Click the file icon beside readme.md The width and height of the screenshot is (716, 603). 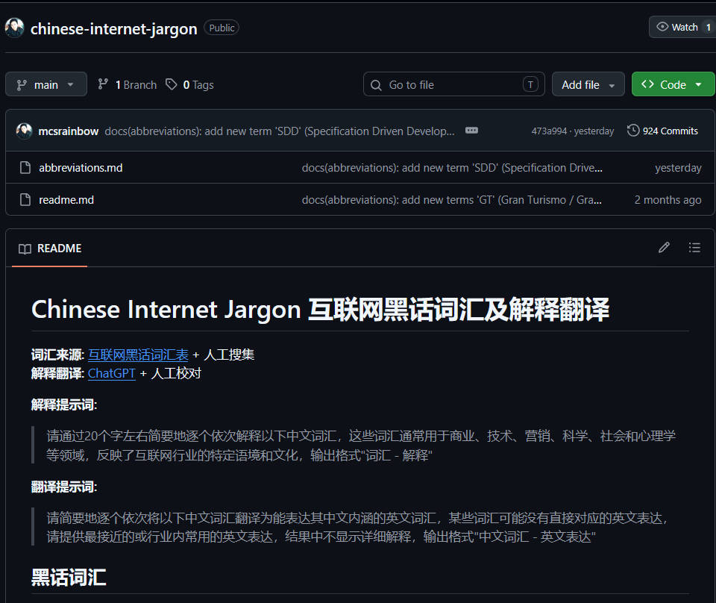(25, 199)
